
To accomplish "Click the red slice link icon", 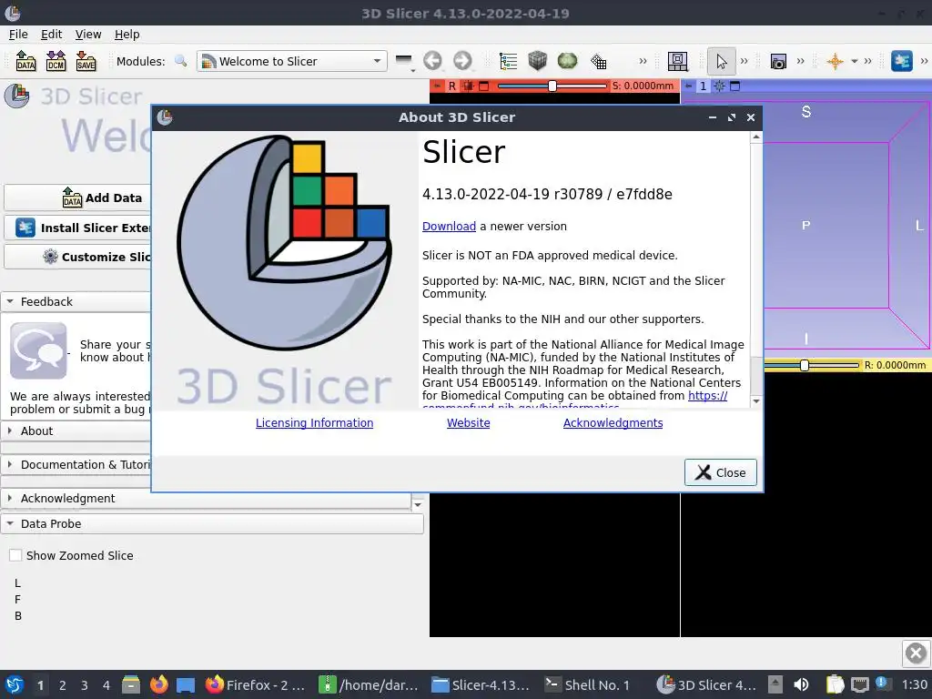I will [x=469, y=86].
